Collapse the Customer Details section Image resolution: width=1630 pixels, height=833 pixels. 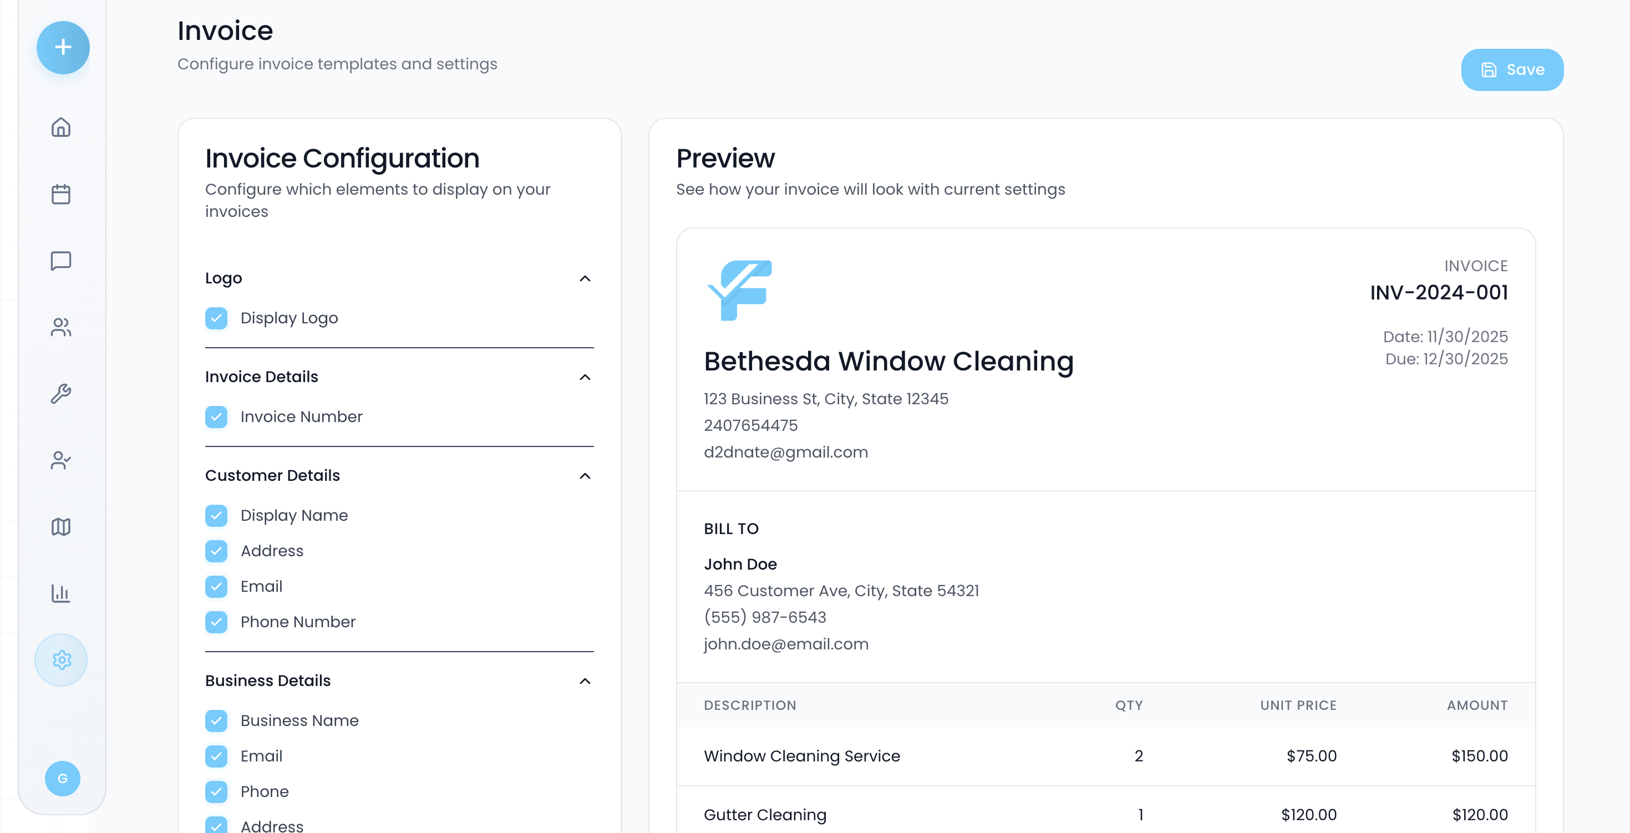(x=585, y=475)
